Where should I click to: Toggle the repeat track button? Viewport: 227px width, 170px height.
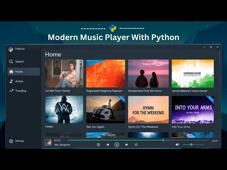tap(98, 144)
